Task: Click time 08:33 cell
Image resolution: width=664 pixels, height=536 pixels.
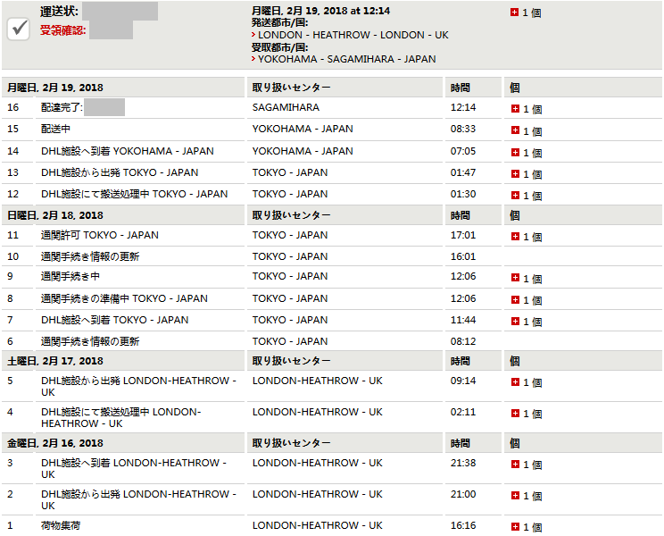Action: point(463,129)
